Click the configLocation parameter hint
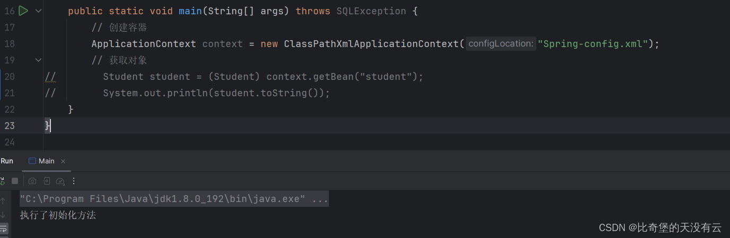Image resolution: width=730 pixels, height=238 pixels. [x=500, y=44]
